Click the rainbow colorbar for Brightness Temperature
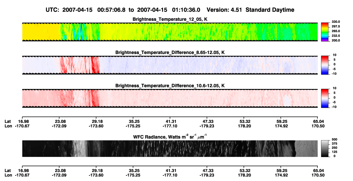This screenshot has width=353, height=181. 325,32
